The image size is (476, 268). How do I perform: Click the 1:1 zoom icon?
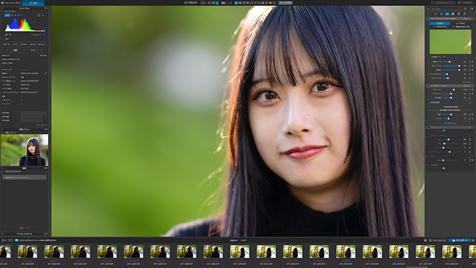pyautogui.click(x=217, y=3)
